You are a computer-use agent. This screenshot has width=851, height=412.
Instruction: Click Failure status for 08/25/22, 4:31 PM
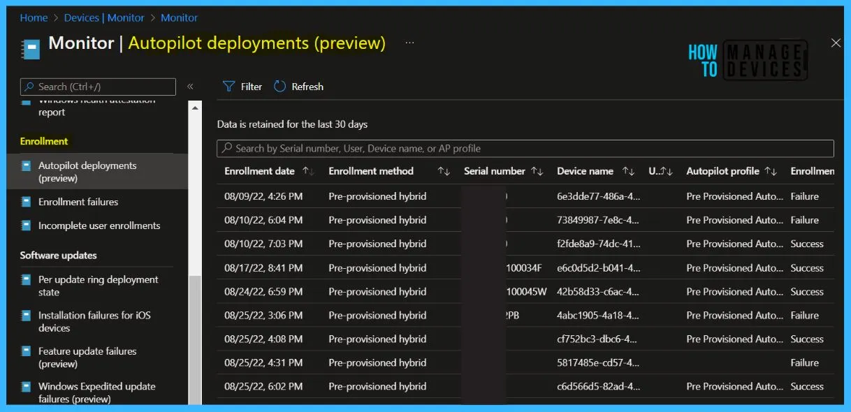coord(804,362)
